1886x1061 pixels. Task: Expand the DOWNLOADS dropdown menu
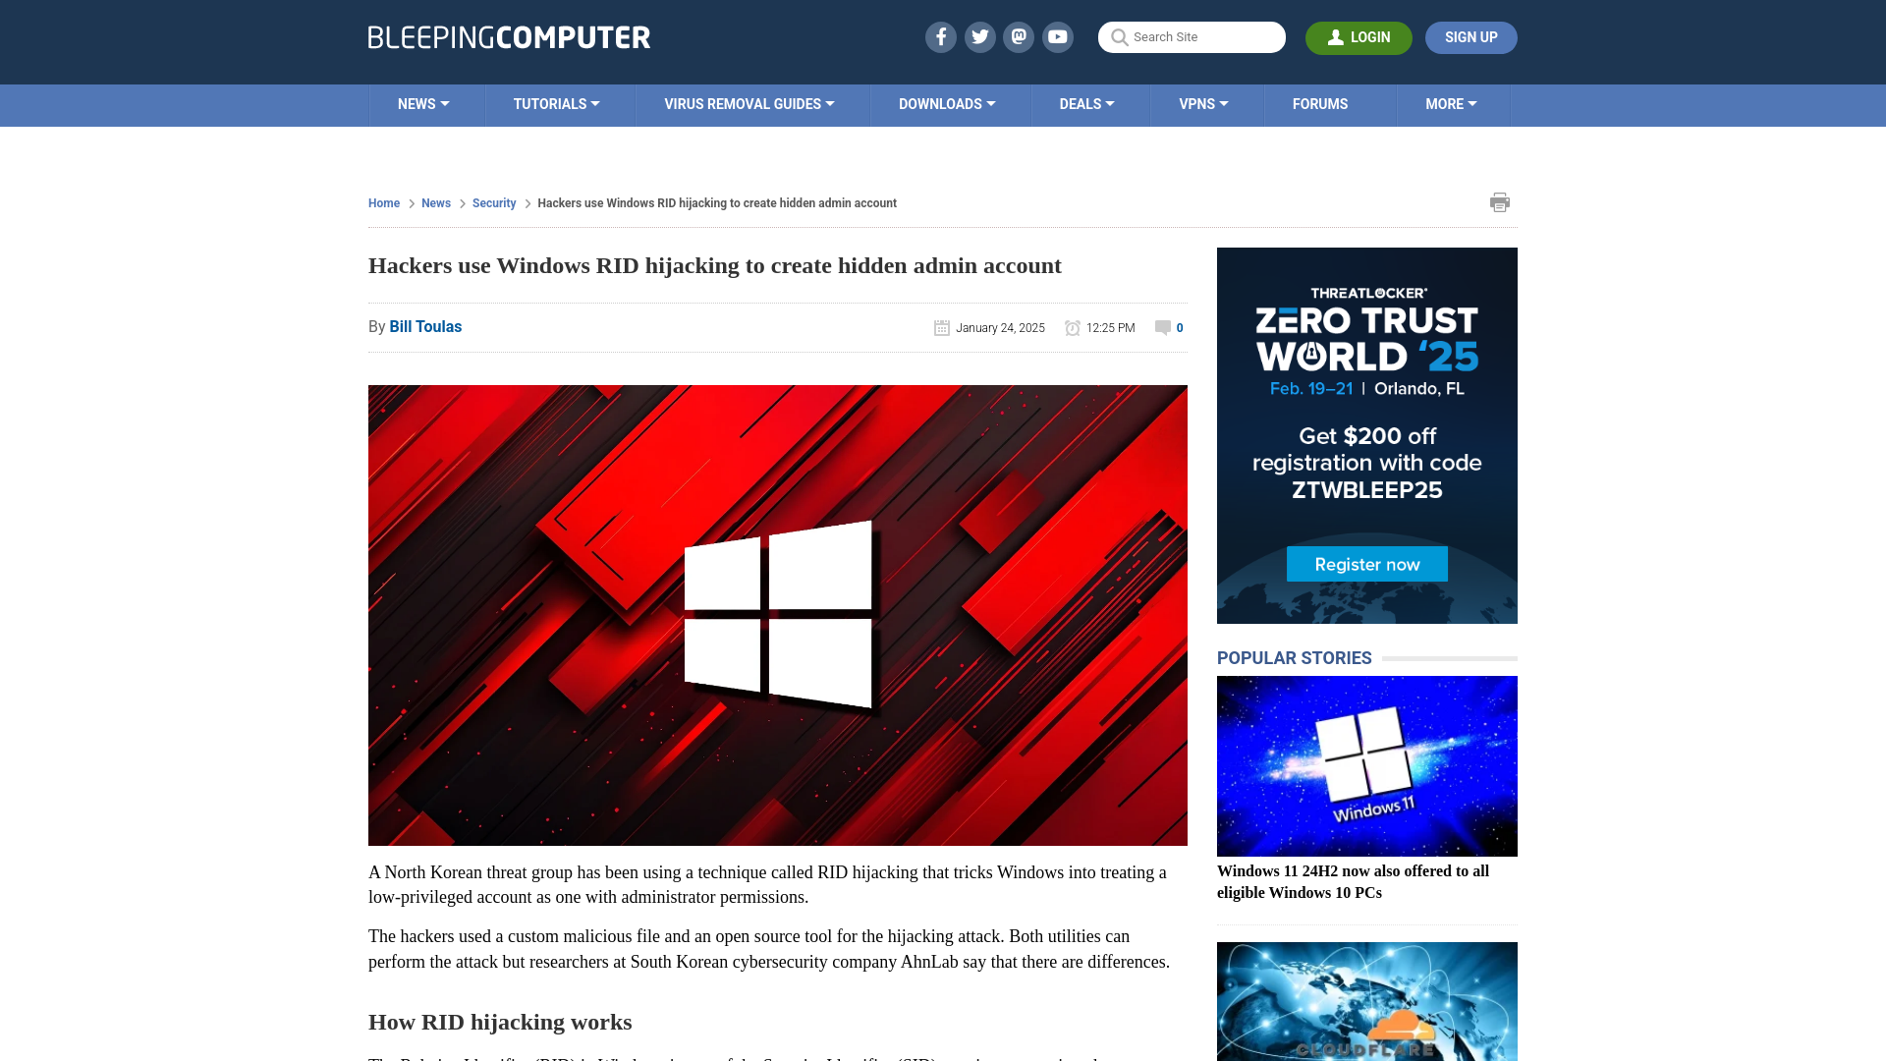coord(947,103)
